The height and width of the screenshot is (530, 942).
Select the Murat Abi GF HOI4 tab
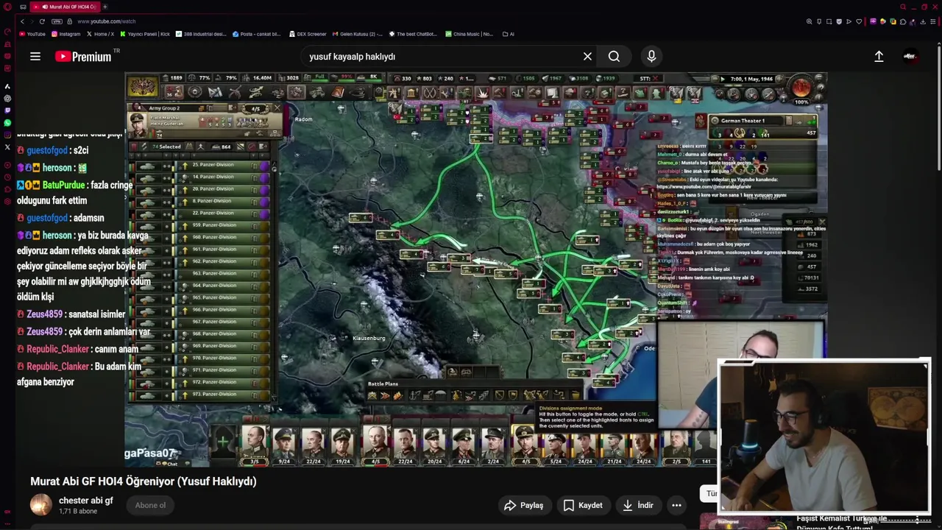[x=65, y=7]
